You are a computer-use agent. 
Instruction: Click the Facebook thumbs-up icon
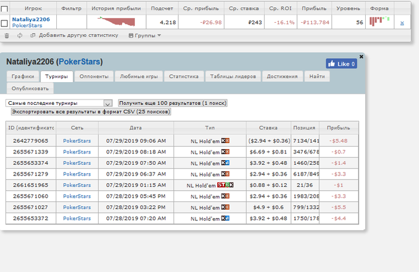pos(332,64)
